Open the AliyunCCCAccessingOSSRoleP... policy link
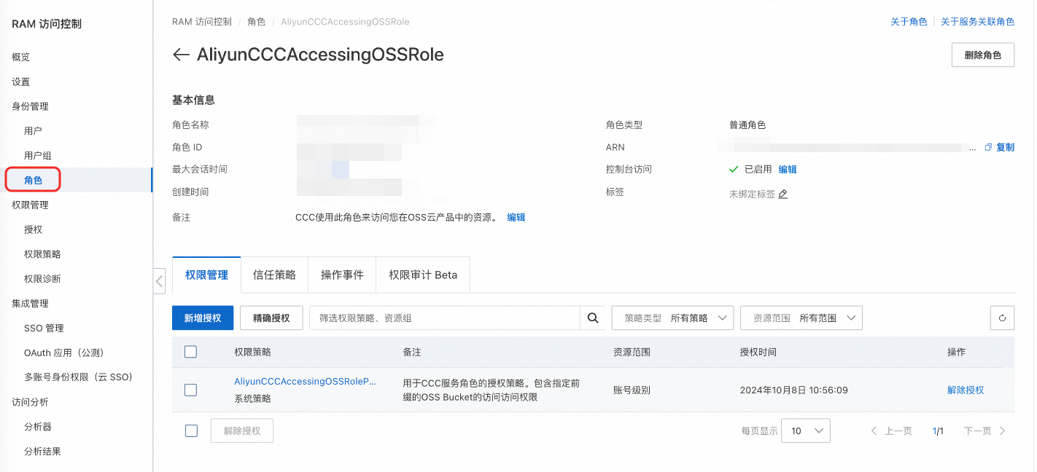Image resolution: width=1037 pixels, height=472 pixels. (x=305, y=382)
